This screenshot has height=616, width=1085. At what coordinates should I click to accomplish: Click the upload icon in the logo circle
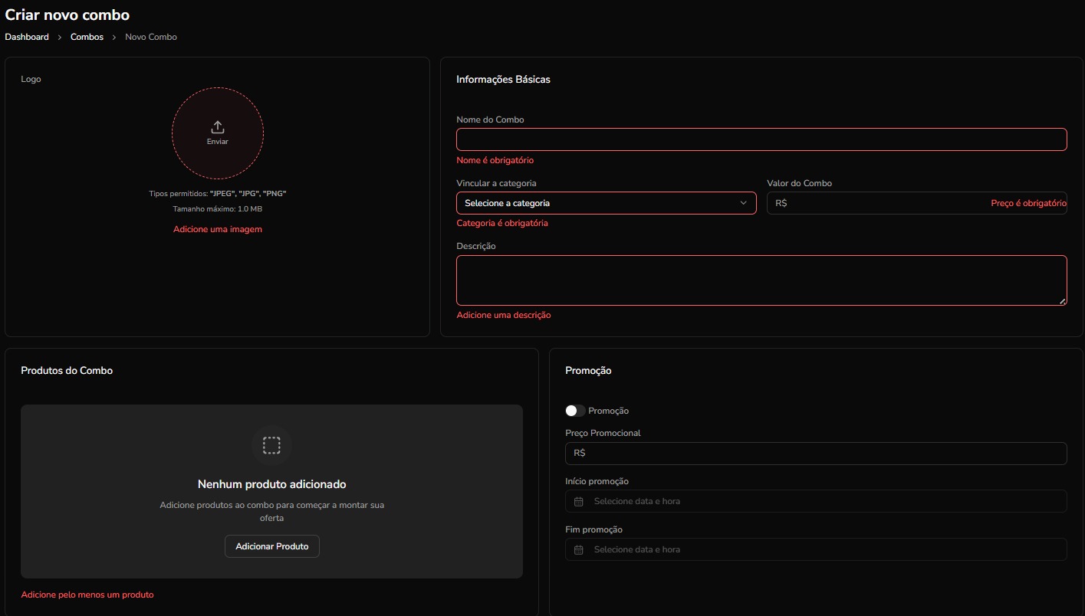point(217,127)
